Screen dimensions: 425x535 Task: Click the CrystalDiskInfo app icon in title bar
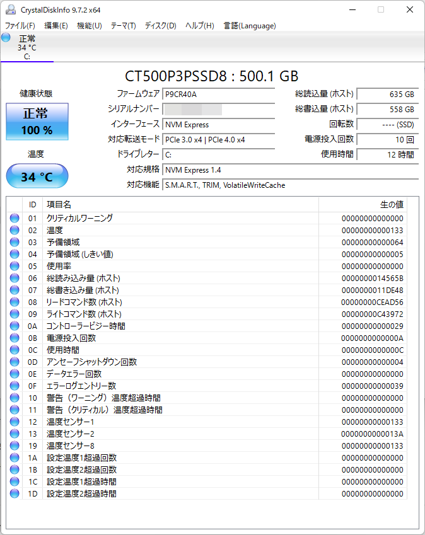11,9
